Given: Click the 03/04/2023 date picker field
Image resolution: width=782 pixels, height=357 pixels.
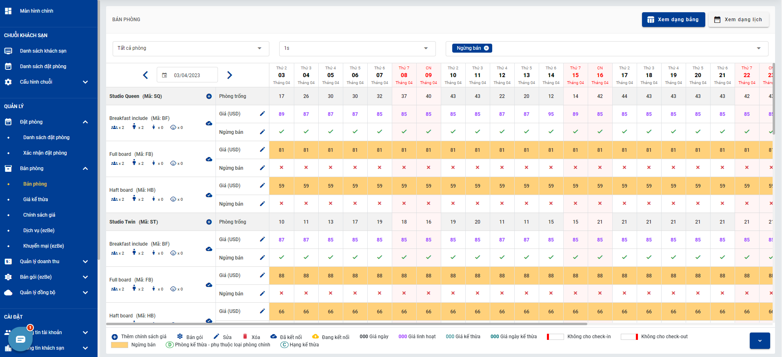Looking at the screenshot, I should click(x=187, y=75).
